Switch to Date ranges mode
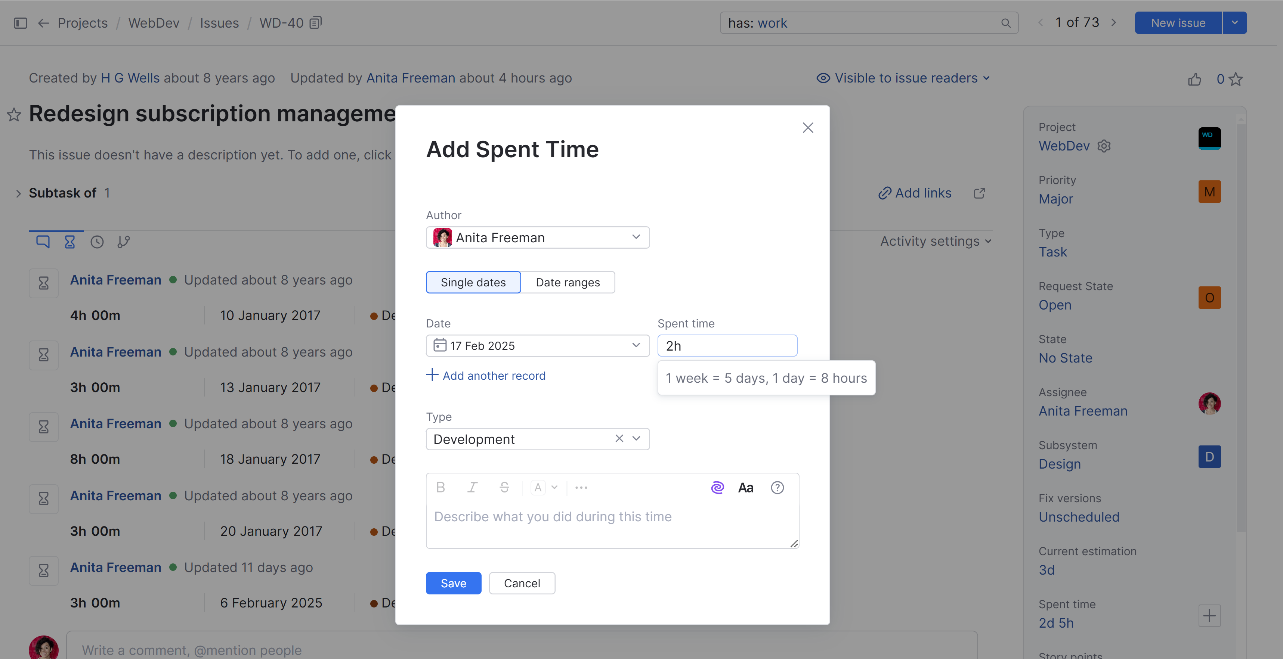The image size is (1283, 659). (568, 282)
